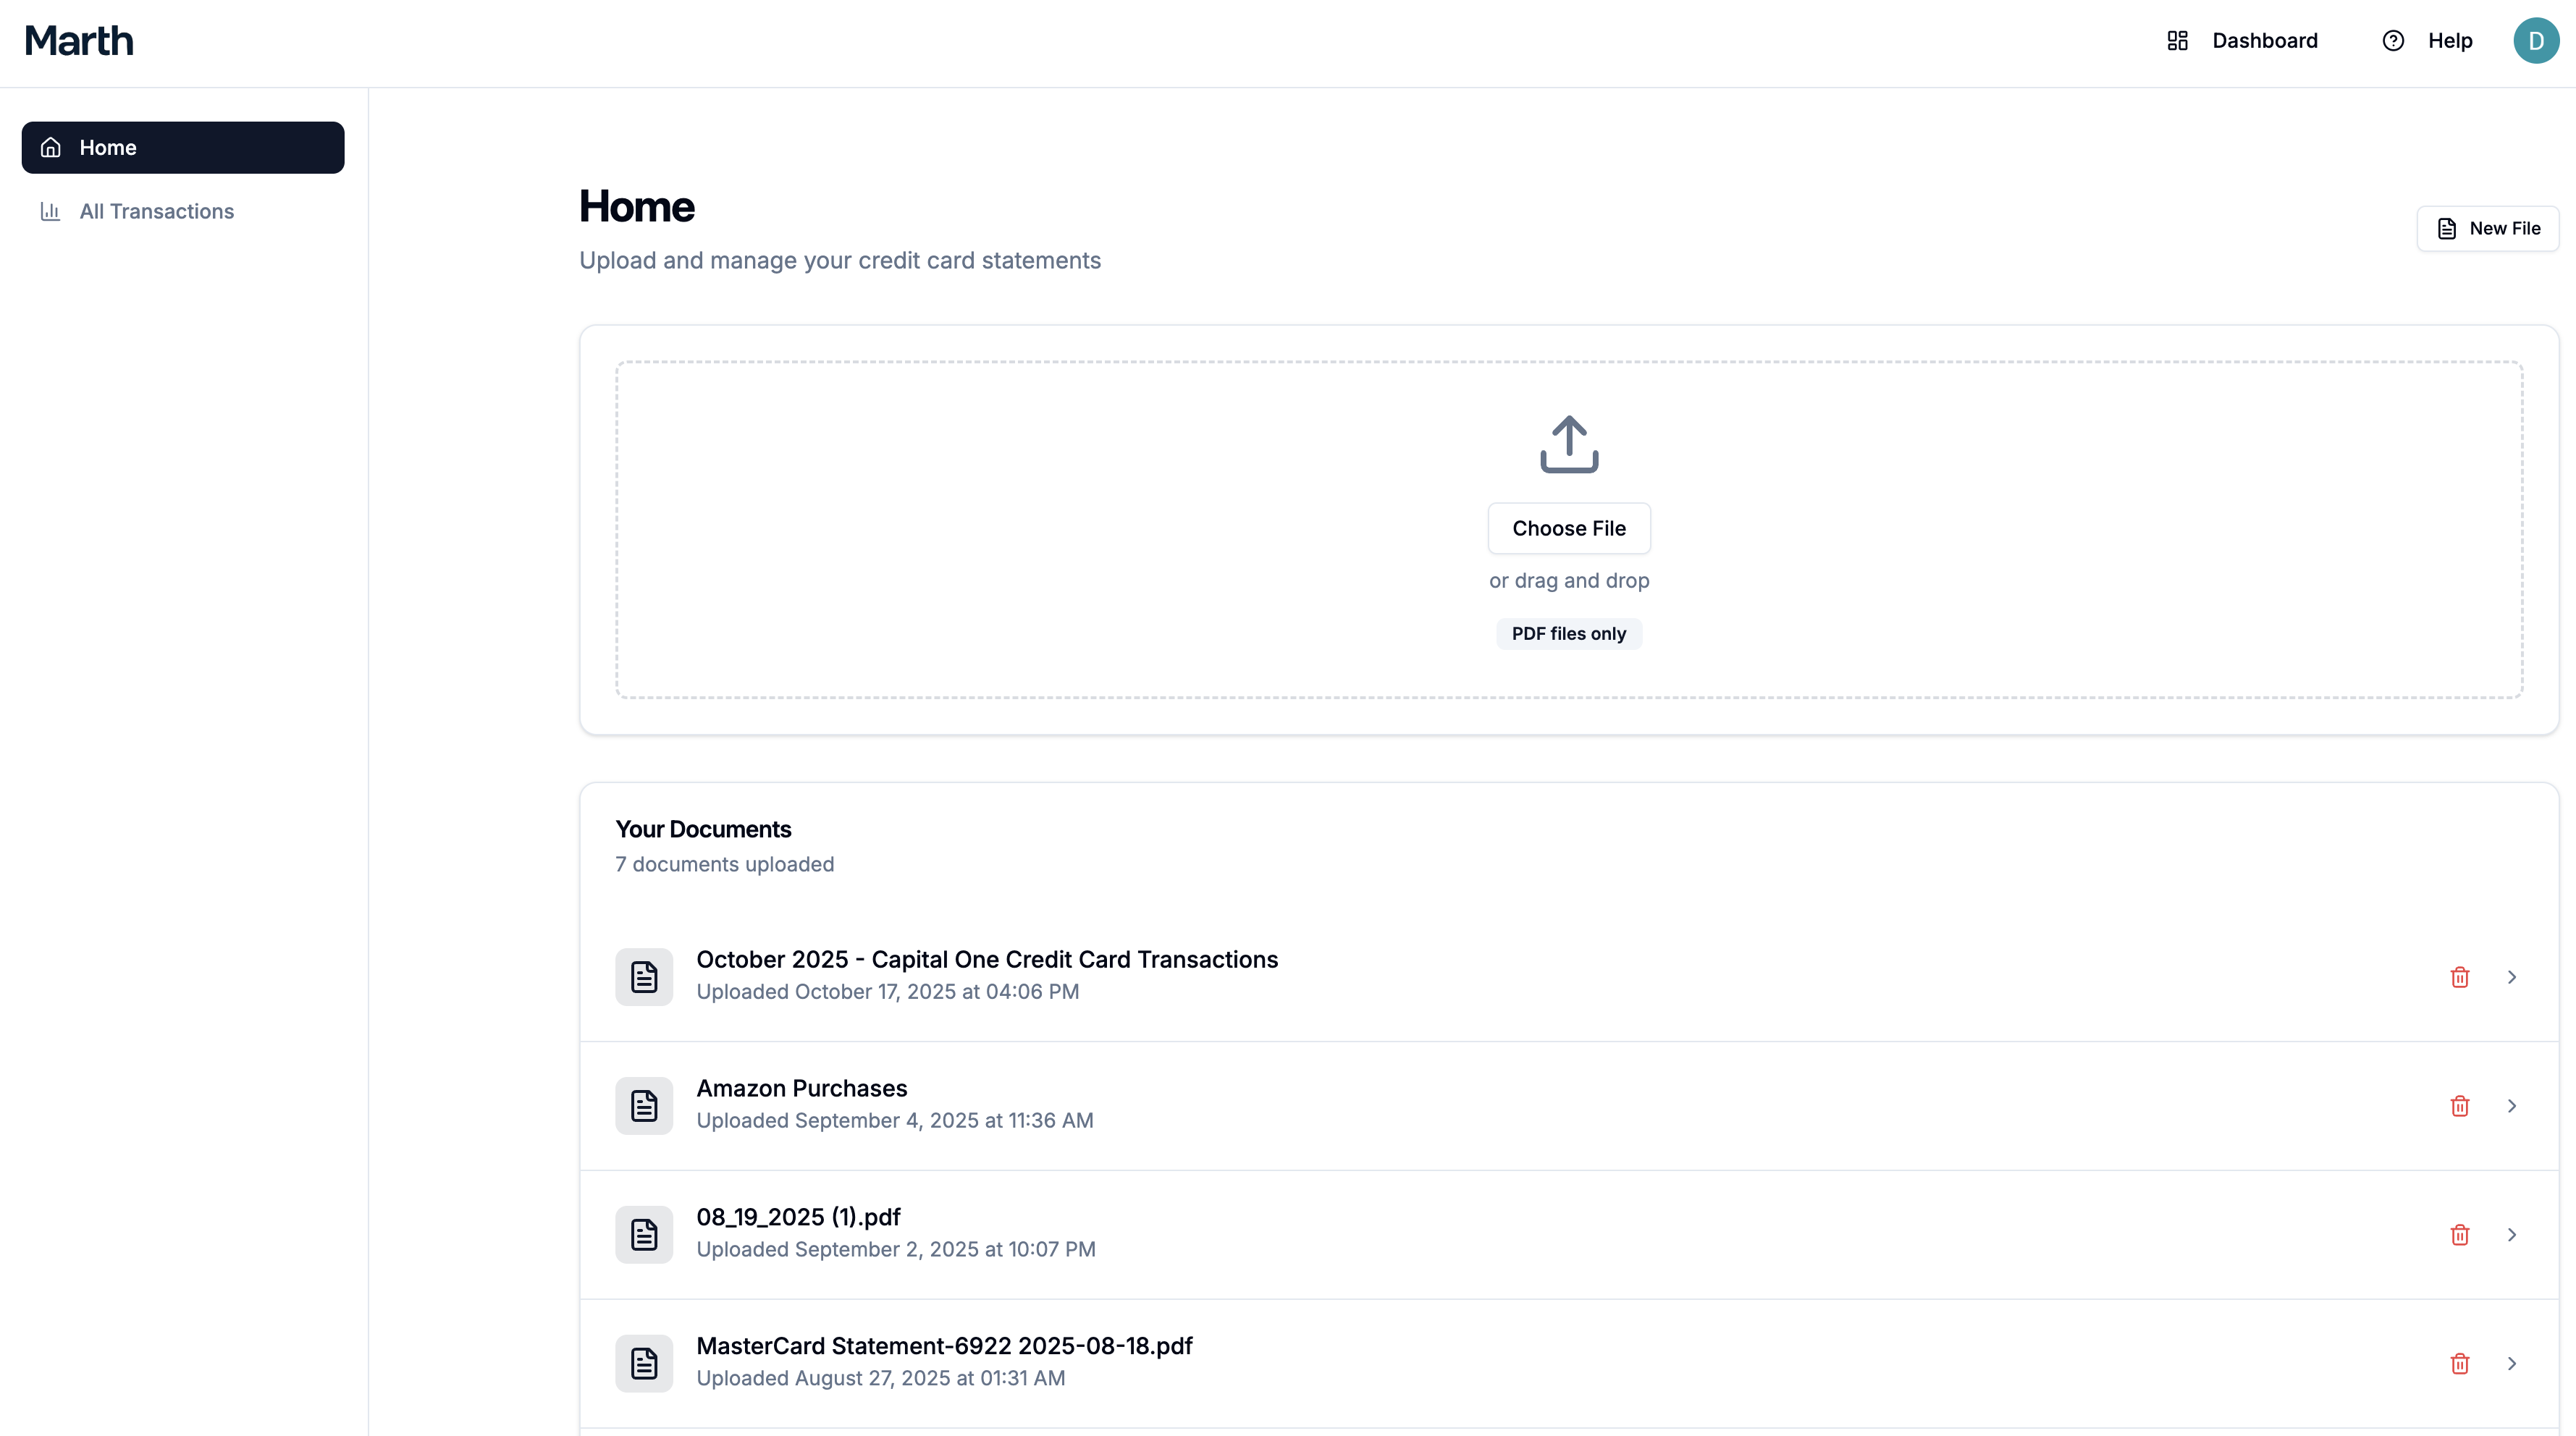
Task: Expand the 08_19_2025 (1).pdf row chevron
Action: 2511,1234
